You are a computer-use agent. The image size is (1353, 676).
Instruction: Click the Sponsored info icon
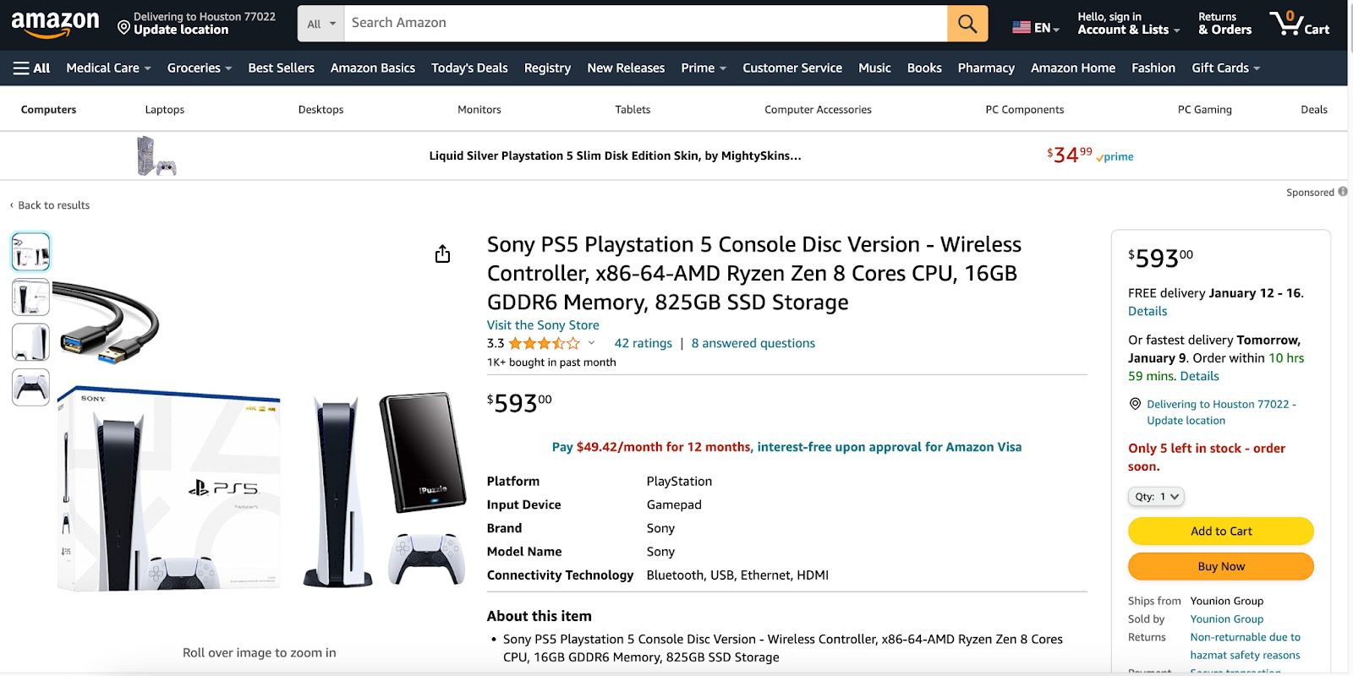[x=1343, y=192]
